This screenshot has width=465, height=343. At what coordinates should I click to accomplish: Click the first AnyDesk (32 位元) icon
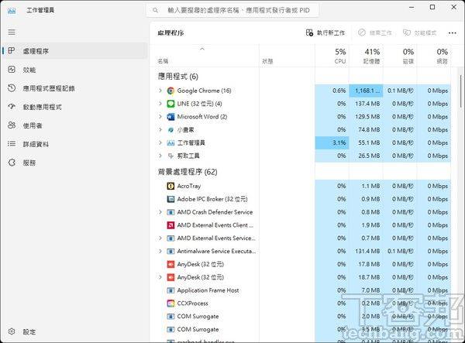coord(170,264)
